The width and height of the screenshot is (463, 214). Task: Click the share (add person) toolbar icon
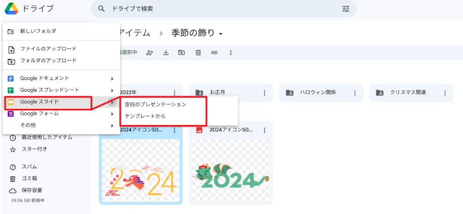150,53
